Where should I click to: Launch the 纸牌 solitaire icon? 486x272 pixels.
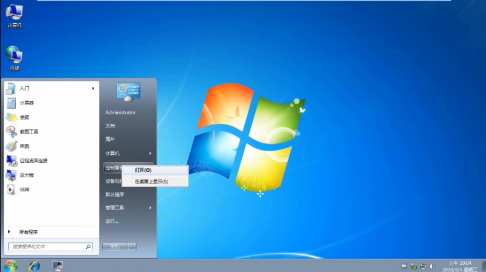[11, 189]
